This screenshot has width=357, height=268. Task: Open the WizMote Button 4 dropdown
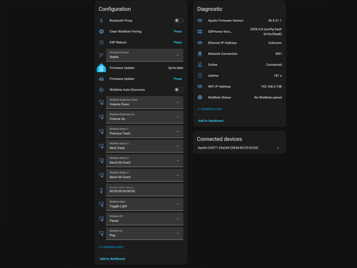pos(145,176)
